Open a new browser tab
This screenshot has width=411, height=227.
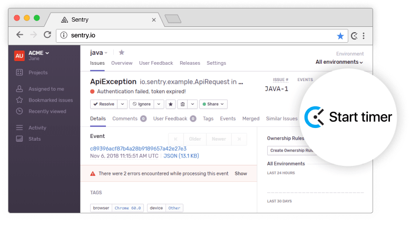[173, 19]
